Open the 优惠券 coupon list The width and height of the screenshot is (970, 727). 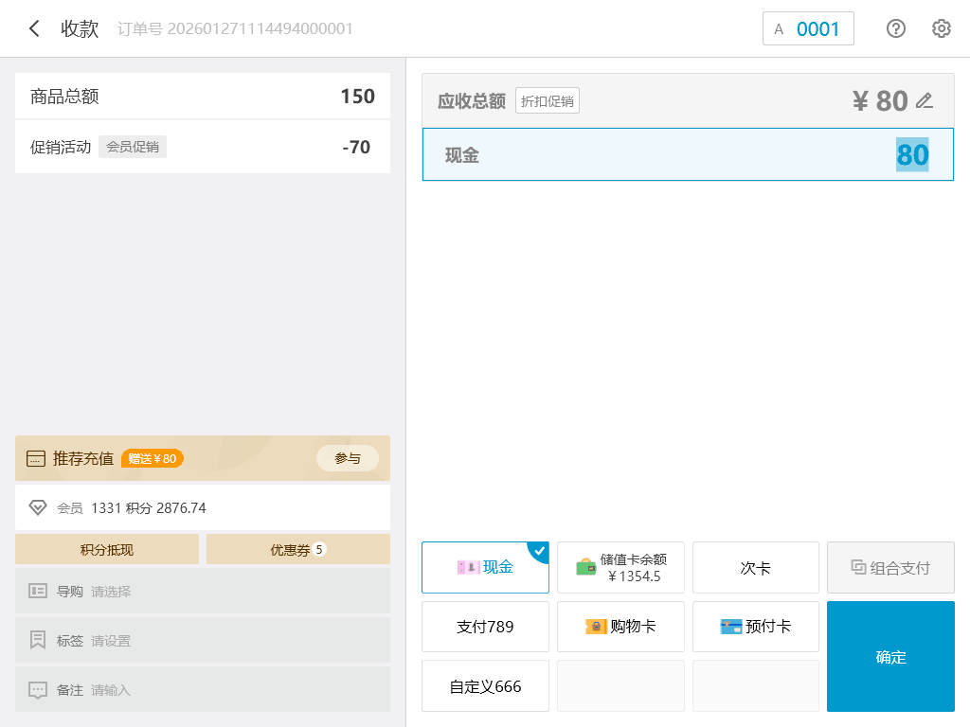(297, 550)
